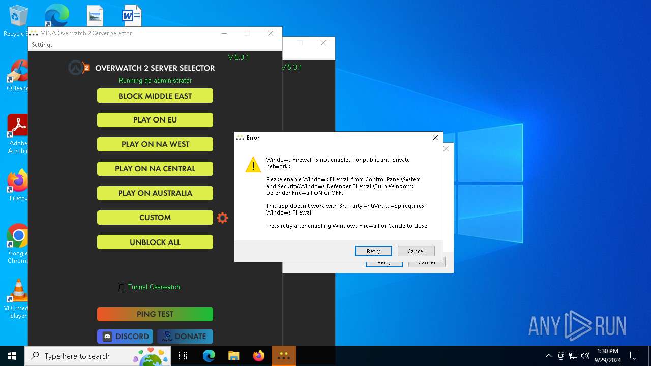This screenshot has width=651, height=366.
Task: Click the 'Running as administrator' status text
Action: (x=155, y=81)
